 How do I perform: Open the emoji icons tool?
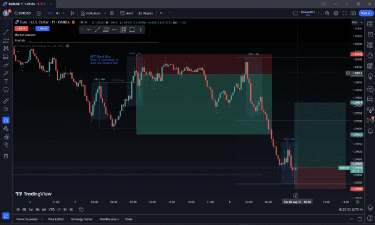[6, 89]
